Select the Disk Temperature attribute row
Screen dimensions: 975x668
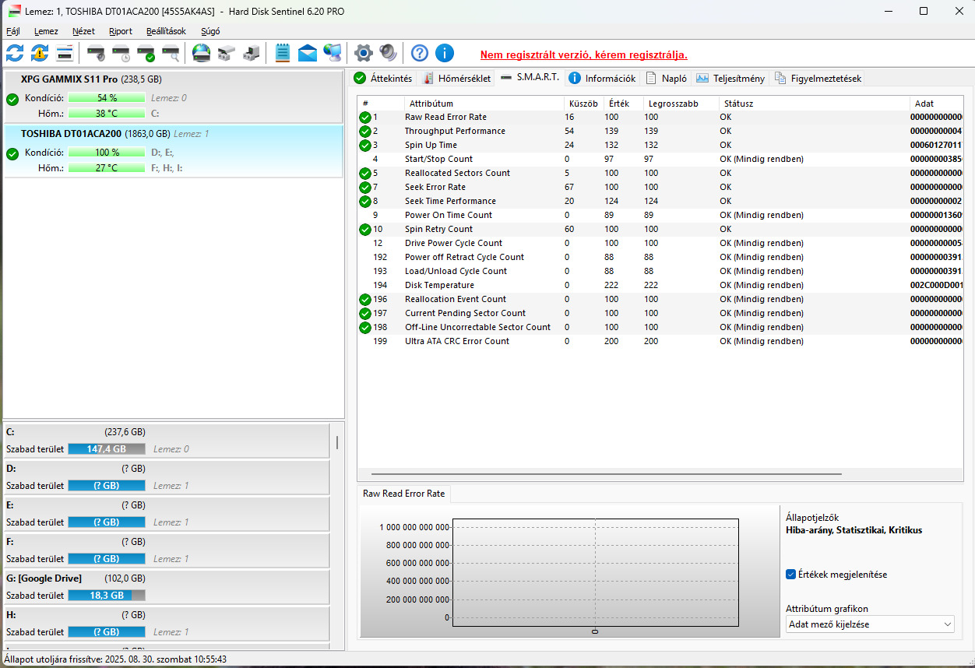(660, 285)
